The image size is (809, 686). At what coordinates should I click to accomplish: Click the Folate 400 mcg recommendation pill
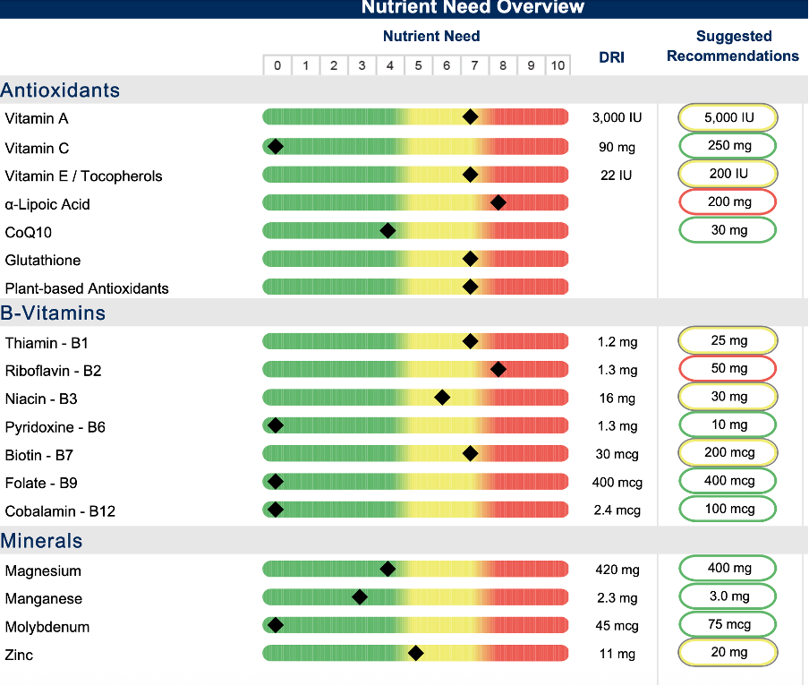[728, 481]
